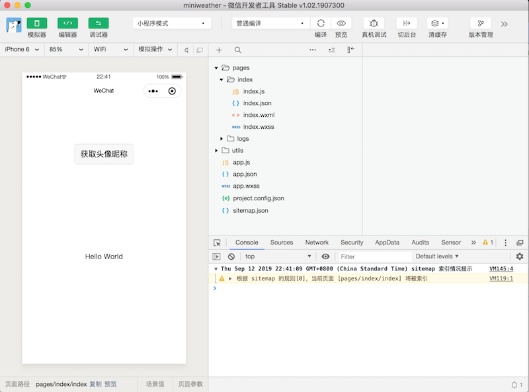This screenshot has height=392, width=529.
Task: Click the 获取头像昵称 button in the simulator
Action: 104,154
